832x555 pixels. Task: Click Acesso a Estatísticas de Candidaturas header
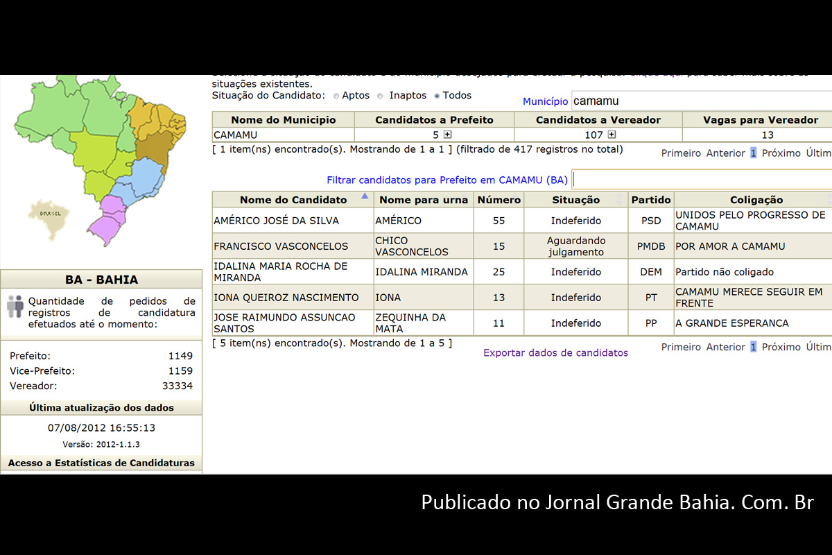pyautogui.click(x=101, y=463)
